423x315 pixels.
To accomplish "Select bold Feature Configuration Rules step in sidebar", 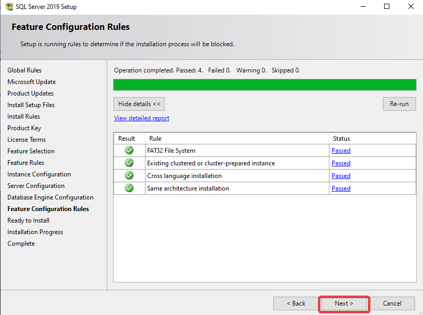I will pyautogui.click(x=48, y=209).
